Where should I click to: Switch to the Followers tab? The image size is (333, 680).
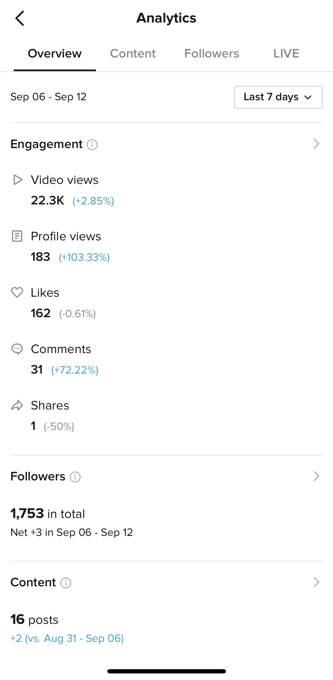(x=211, y=54)
